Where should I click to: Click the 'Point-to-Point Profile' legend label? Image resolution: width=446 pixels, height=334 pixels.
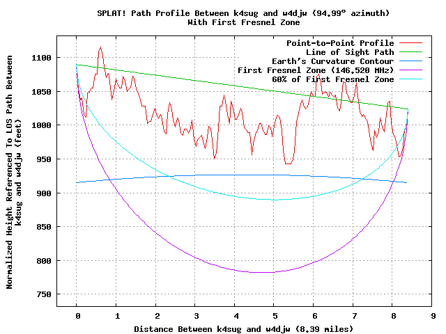pos(340,43)
